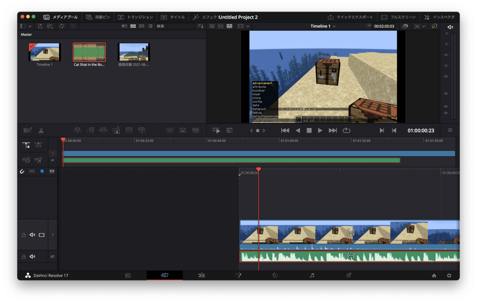Switch to the Color page icon
This screenshot has width=477, height=303.
pos(275,275)
